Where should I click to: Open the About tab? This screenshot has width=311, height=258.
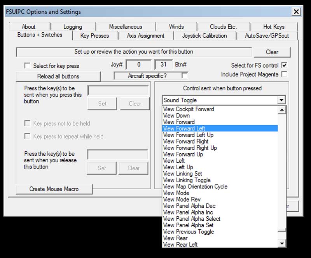click(x=29, y=26)
